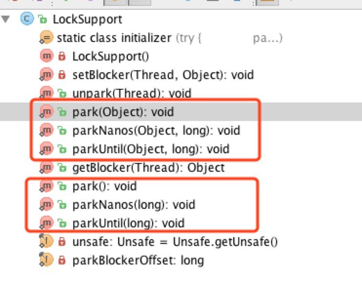The width and height of the screenshot is (362, 284).
Task: Select park(): void method
Action: [x=104, y=186]
